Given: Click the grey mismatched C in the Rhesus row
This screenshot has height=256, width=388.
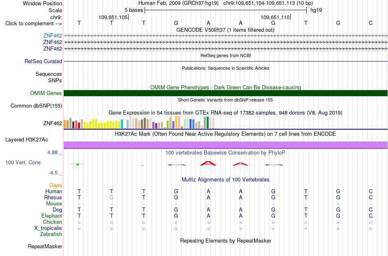Looking at the screenshot, I should pyautogui.click(x=111, y=197).
